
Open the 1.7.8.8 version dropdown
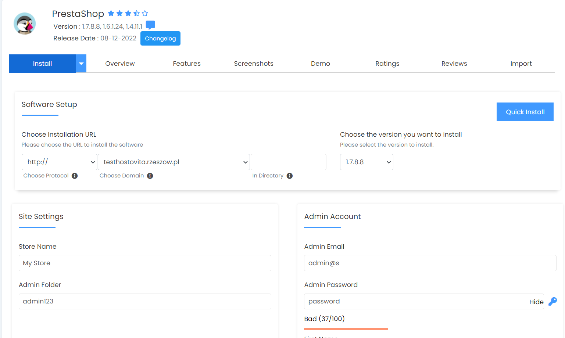[x=366, y=162]
